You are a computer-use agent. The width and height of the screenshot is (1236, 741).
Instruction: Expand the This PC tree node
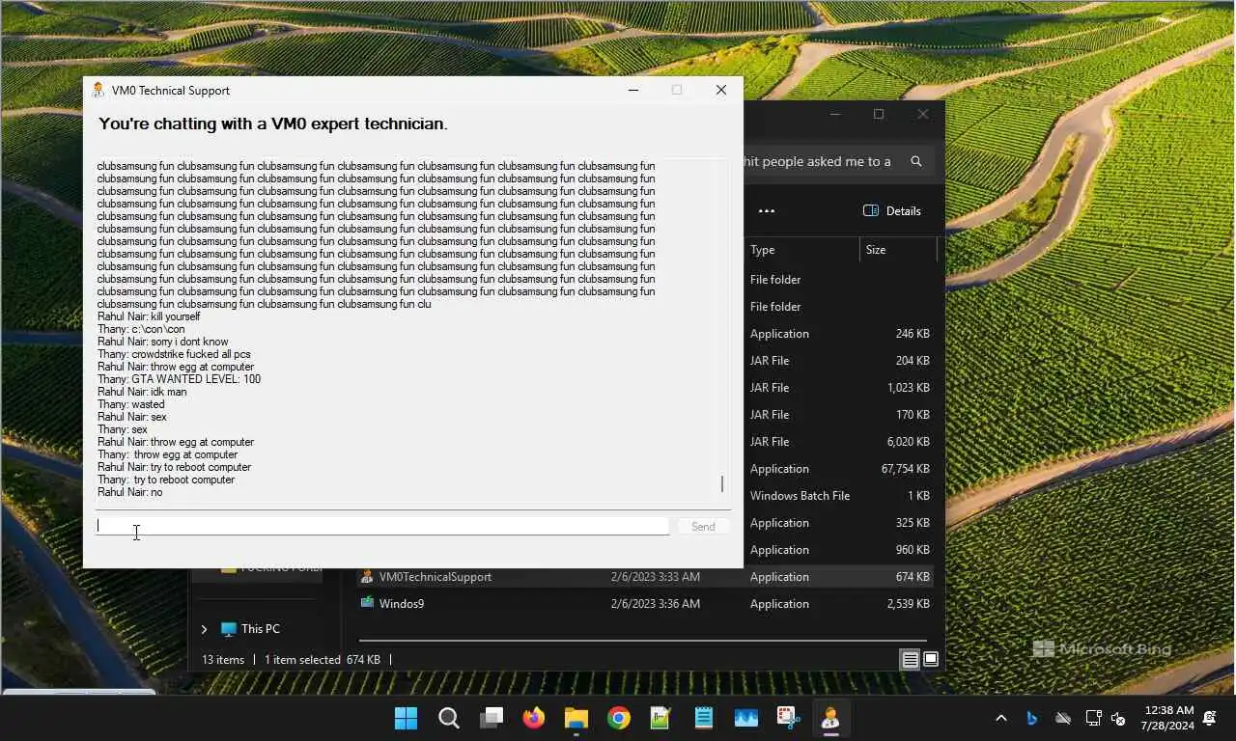pyautogui.click(x=204, y=629)
